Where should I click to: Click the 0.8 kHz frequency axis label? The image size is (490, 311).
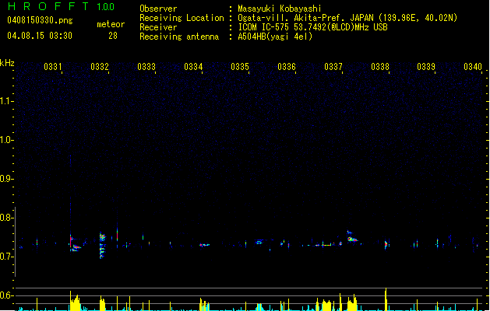coord(6,218)
